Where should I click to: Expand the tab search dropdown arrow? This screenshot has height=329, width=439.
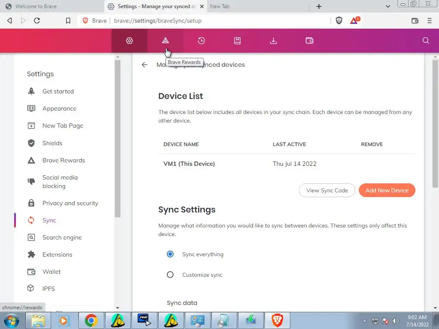pyautogui.click(x=388, y=6)
